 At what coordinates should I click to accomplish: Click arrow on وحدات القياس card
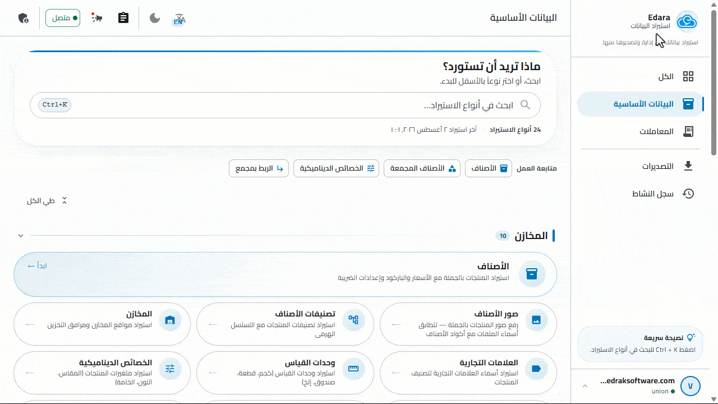tap(213, 373)
